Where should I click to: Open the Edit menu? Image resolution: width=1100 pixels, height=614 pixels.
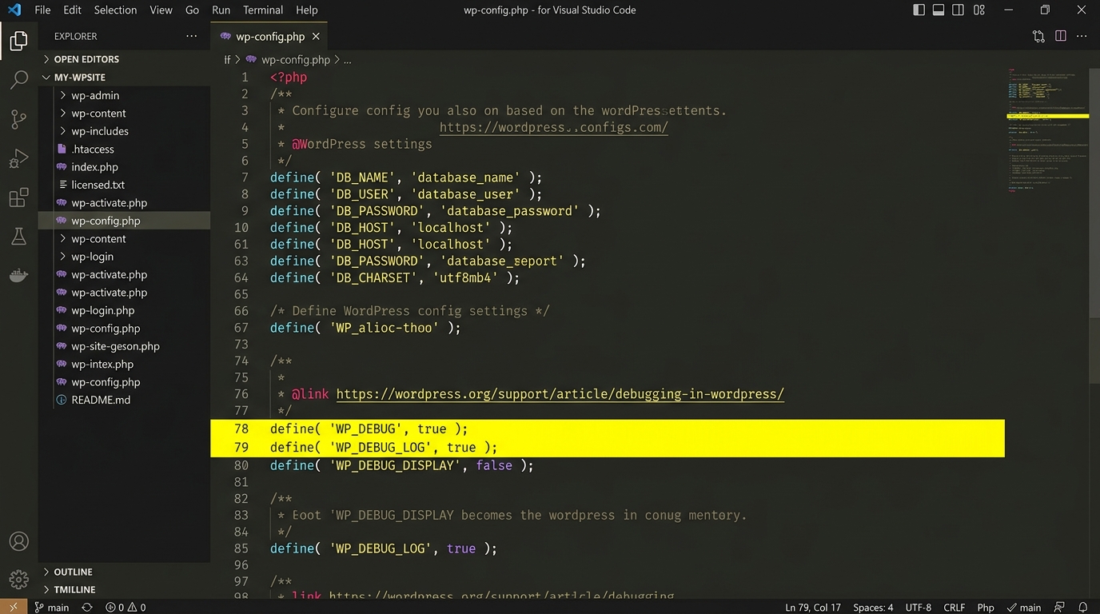click(72, 10)
